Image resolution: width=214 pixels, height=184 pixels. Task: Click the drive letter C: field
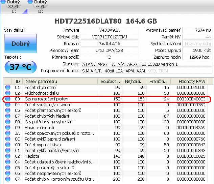(110, 57)
